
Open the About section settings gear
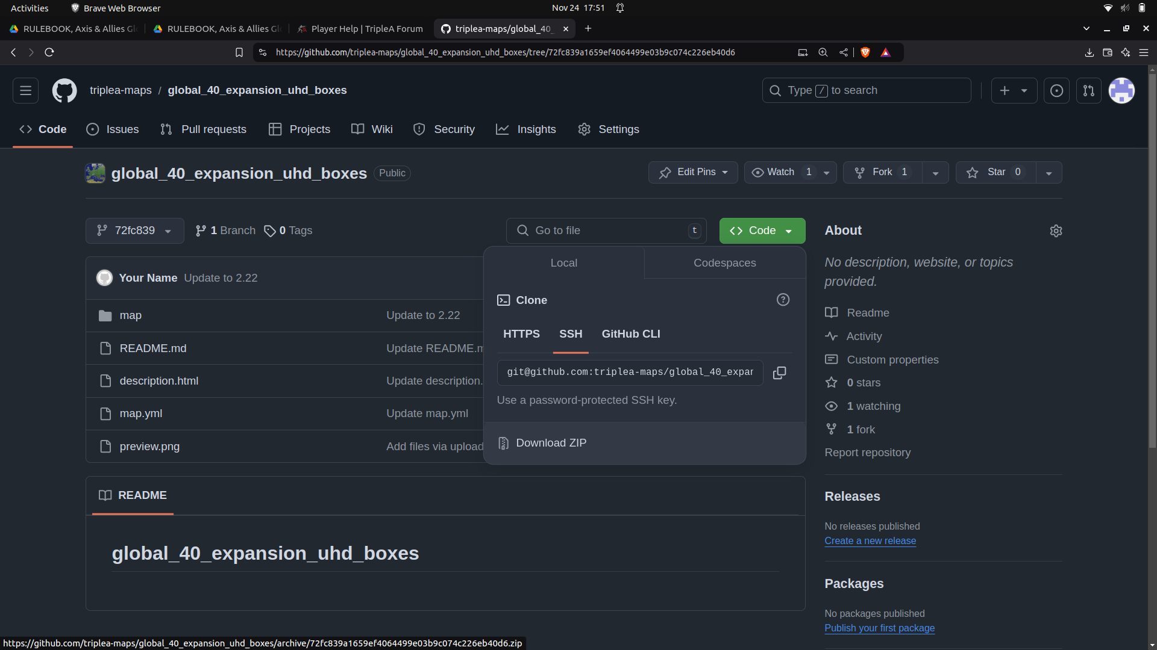[x=1056, y=231]
